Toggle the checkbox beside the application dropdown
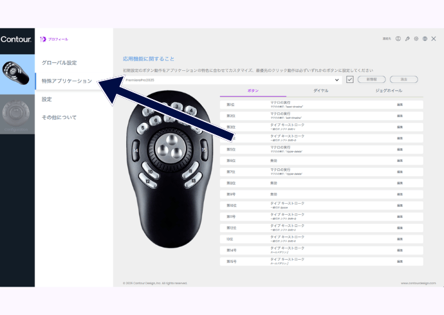The image size is (444, 315). [350, 80]
